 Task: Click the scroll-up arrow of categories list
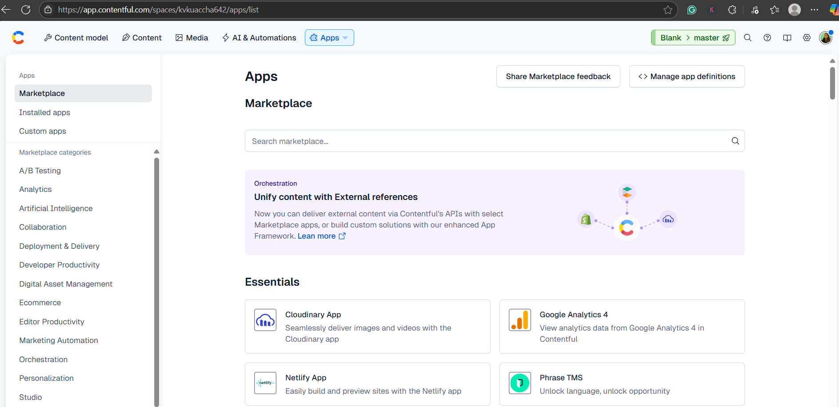(x=156, y=152)
